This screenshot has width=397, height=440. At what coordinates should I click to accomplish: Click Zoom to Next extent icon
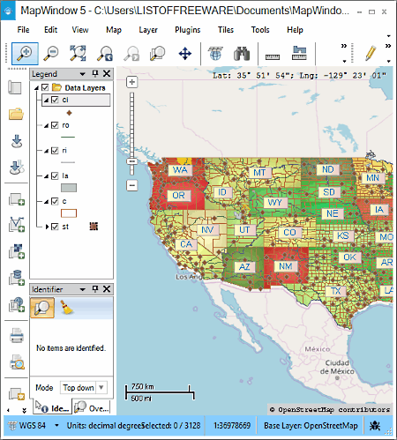point(131,54)
